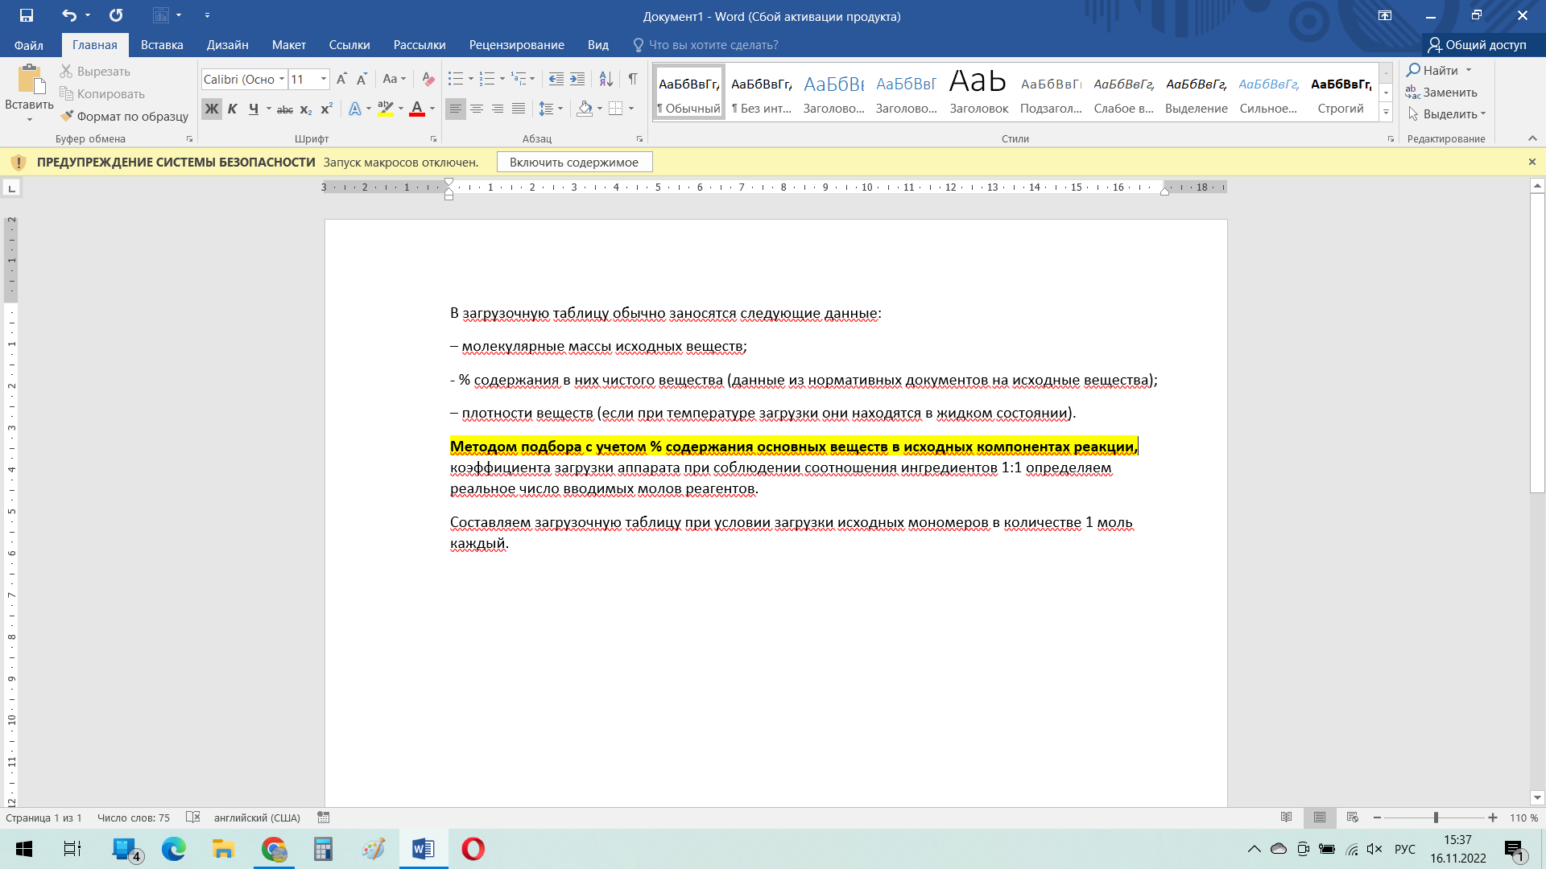Toggle paragraph marks display (¶)
This screenshot has width=1546, height=869.
coord(633,79)
